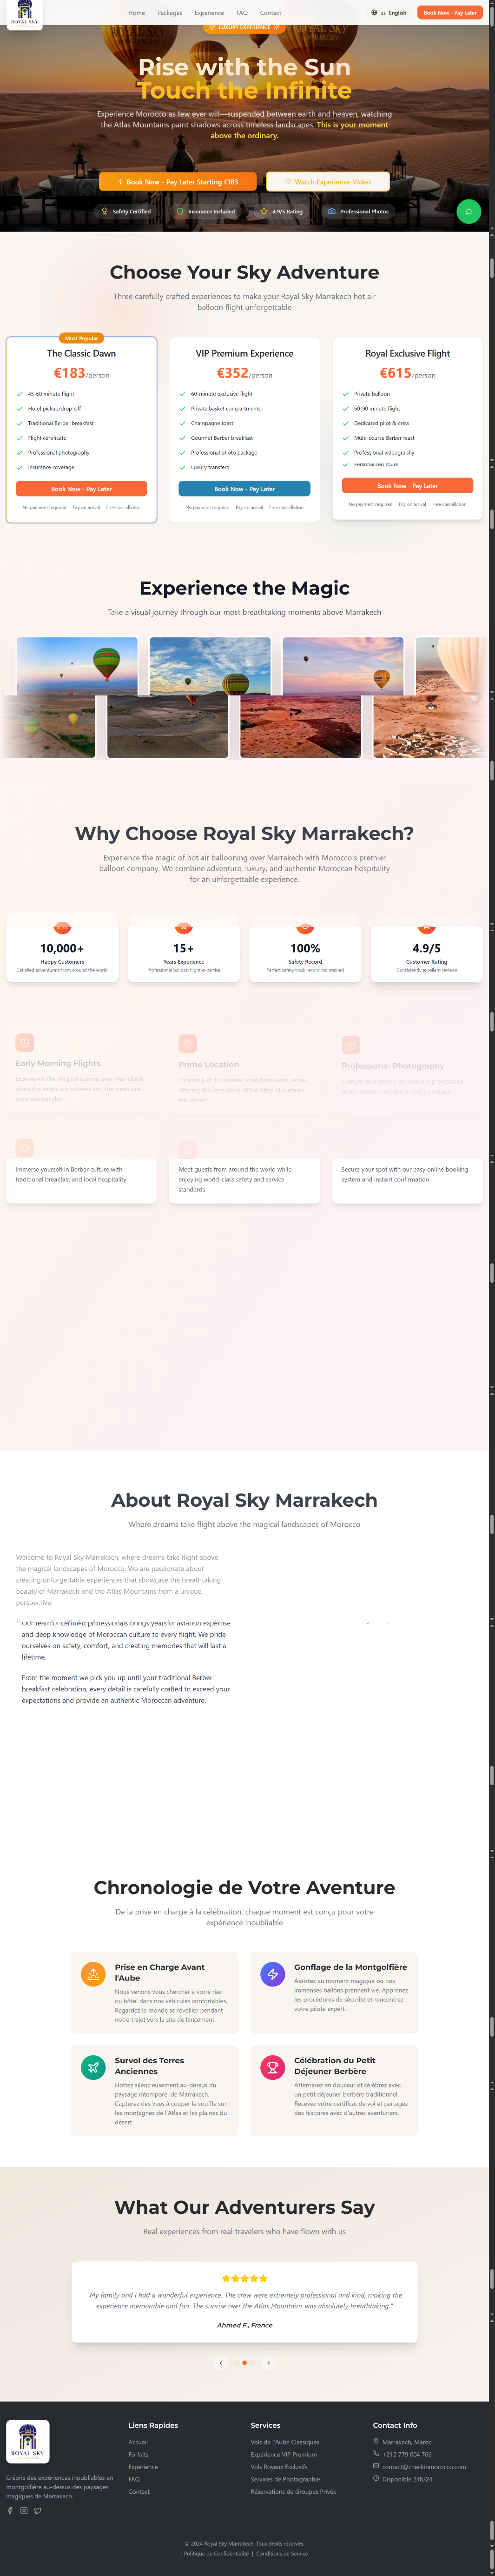Image resolution: width=495 pixels, height=2576 pixels.
Task: Click the Professional Photography camera icon
Action: click(x=351, y=1044)
